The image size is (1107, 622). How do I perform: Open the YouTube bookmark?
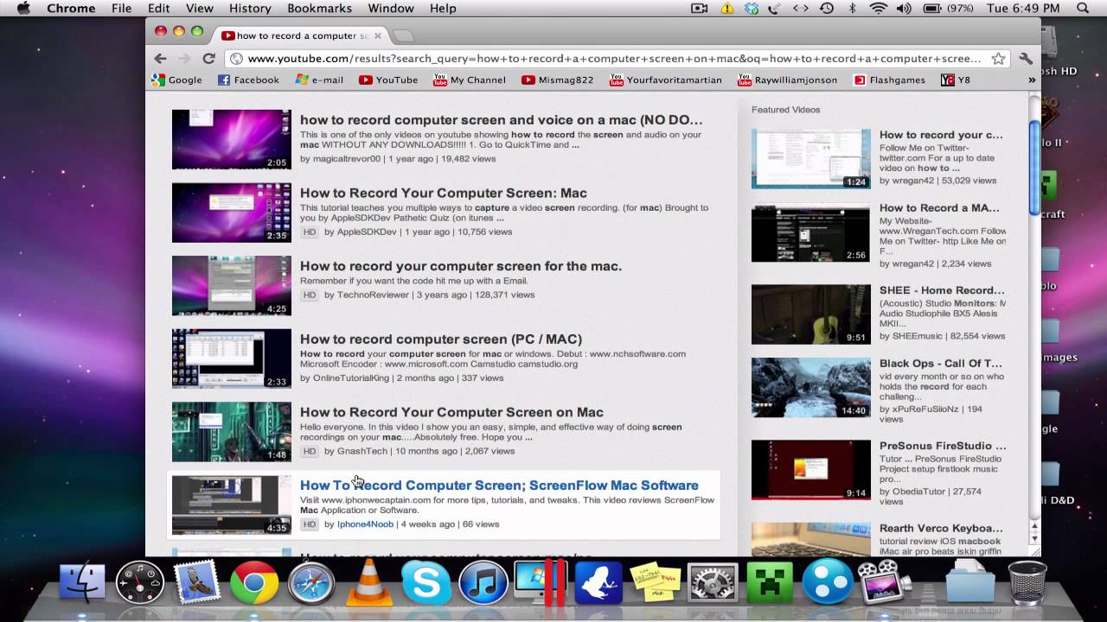[x=388, y=79]
